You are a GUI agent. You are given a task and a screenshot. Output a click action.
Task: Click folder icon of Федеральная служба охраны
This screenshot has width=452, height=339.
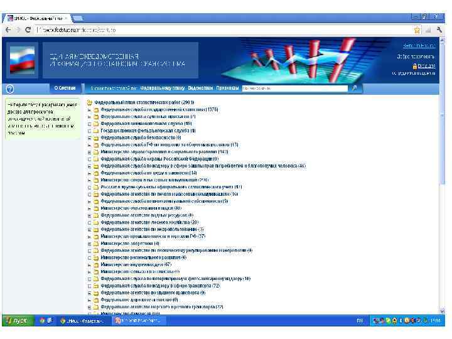coord(96,159)
